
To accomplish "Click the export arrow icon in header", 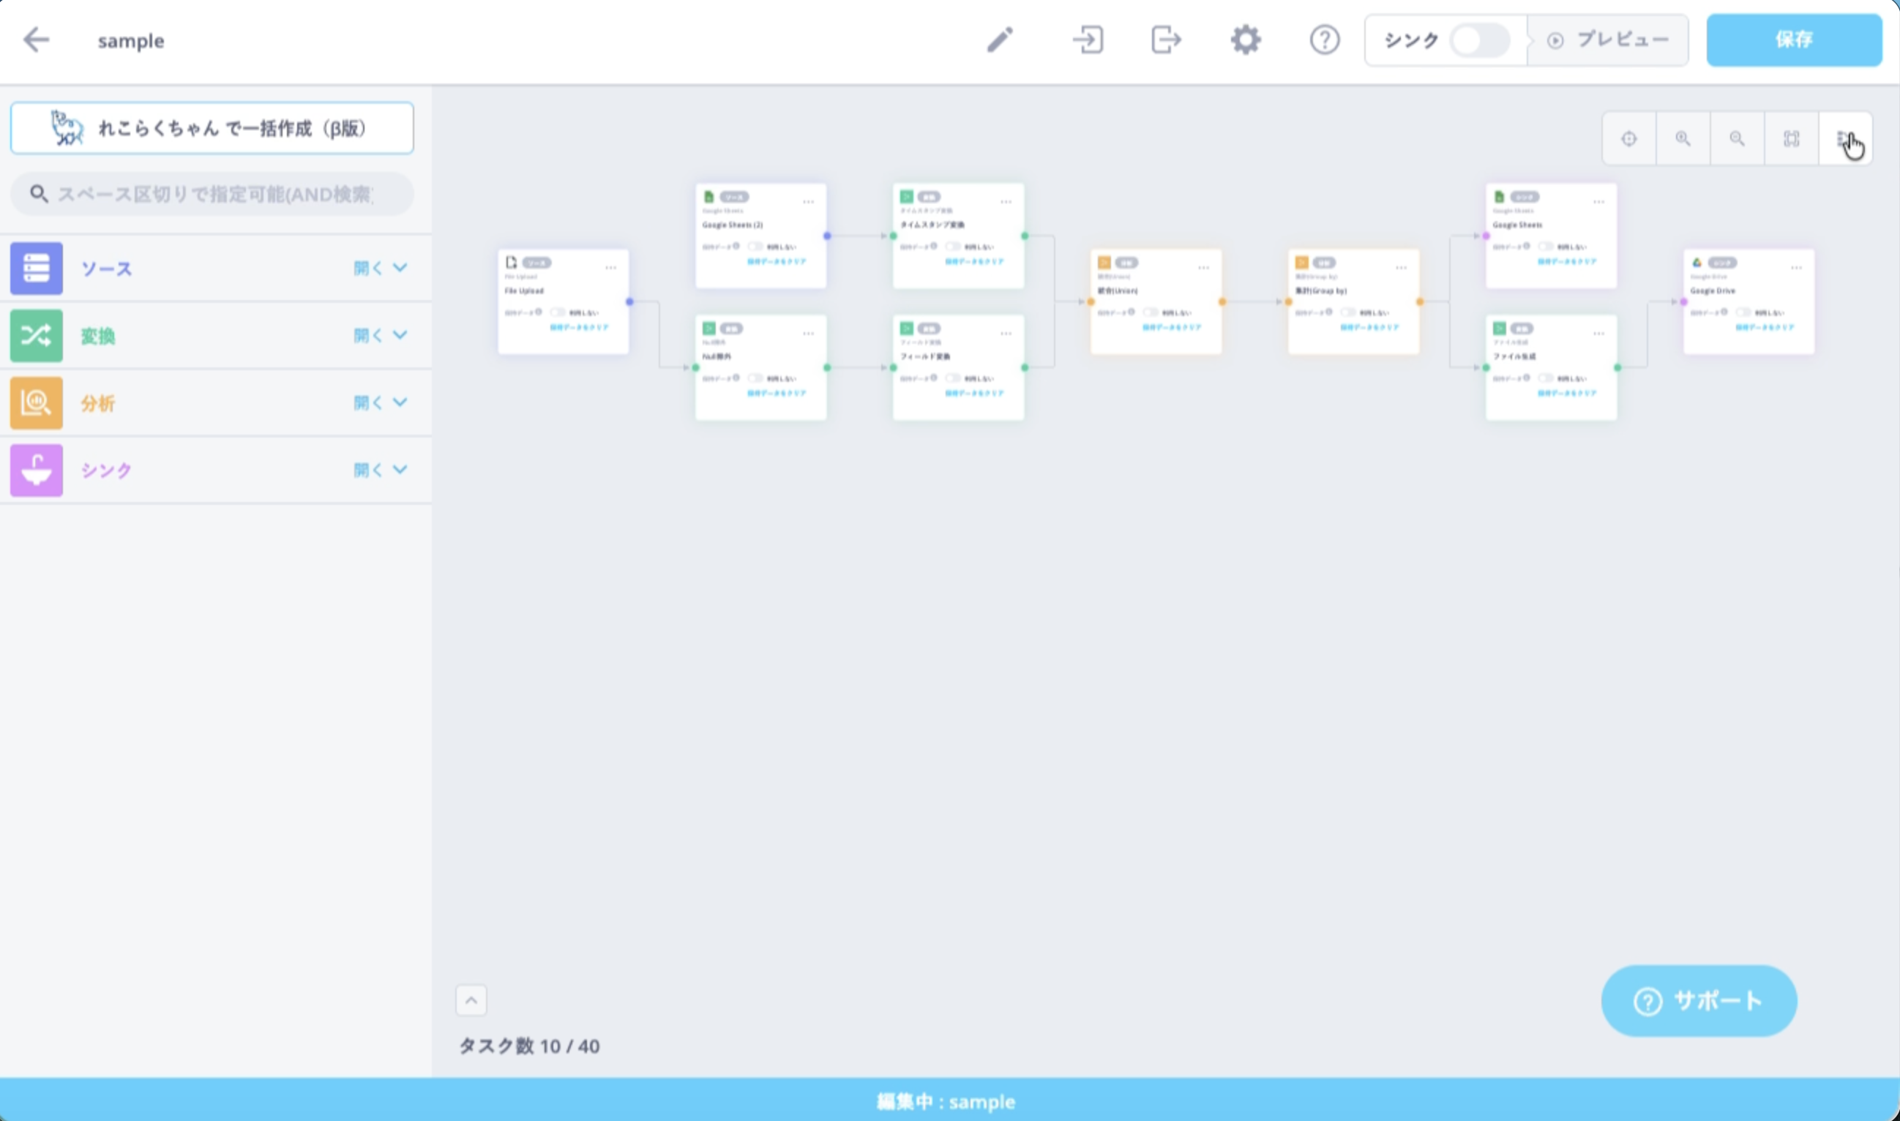I will pos(1167,40).
